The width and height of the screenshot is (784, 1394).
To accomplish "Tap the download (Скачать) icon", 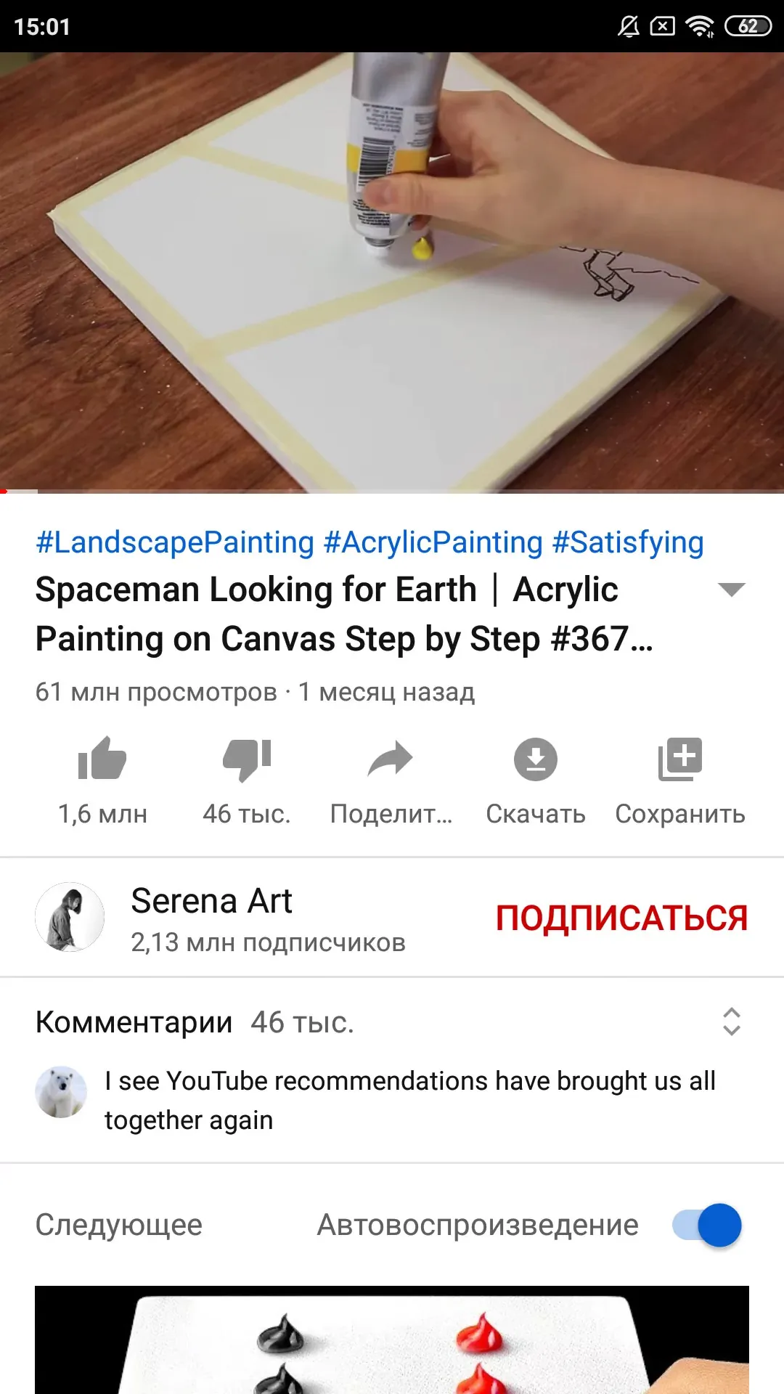I will pos(536,759).
